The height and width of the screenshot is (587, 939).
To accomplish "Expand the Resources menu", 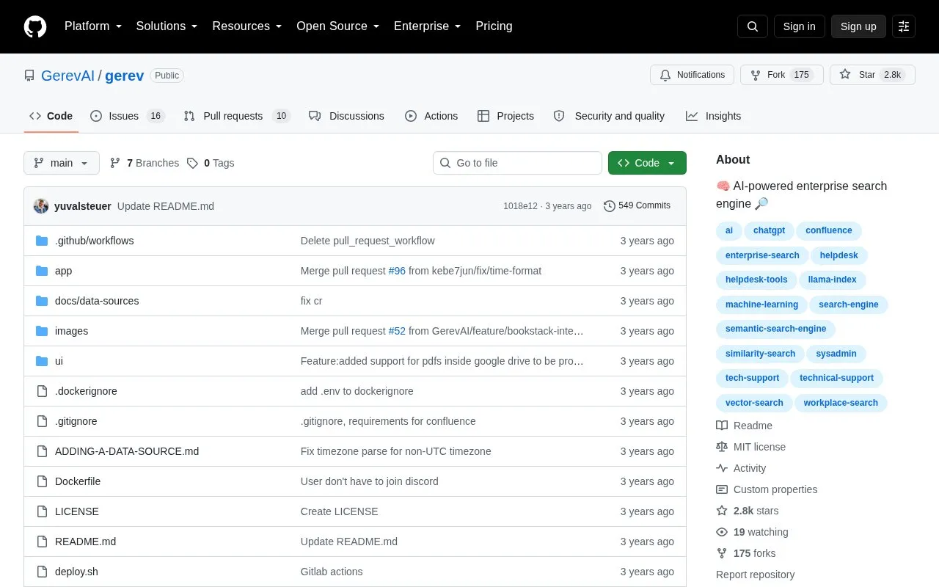I will click(x=247, y=26).
